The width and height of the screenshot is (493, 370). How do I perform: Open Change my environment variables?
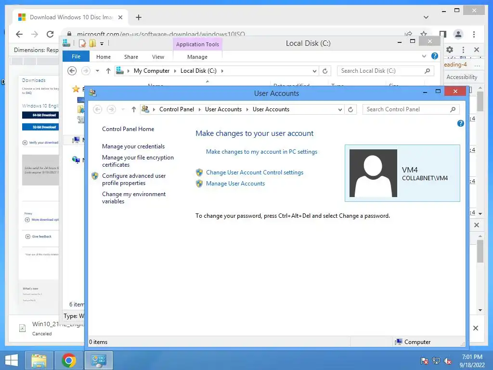point(134,198)
